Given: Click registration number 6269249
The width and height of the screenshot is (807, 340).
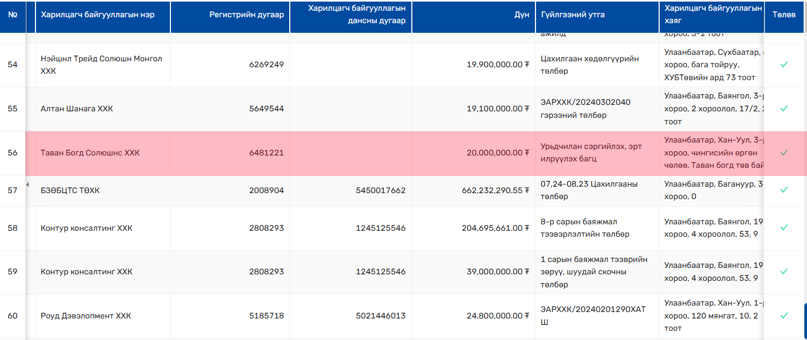Looking at the screenshot, I should click(266, 65).
